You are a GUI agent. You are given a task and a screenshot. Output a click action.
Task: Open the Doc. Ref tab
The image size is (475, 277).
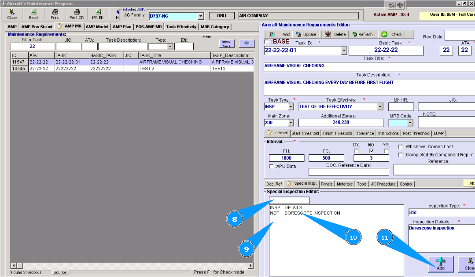pyautogui.click(x=274, y=184)
